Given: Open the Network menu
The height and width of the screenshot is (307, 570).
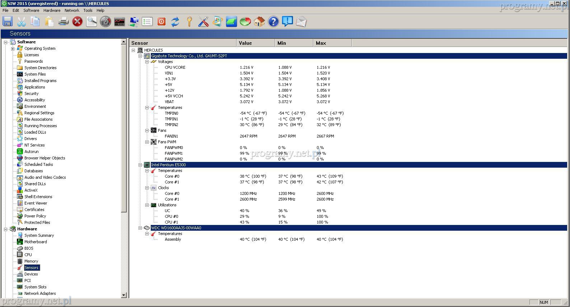Looking at the screenshot, I should tap(72, 10).
